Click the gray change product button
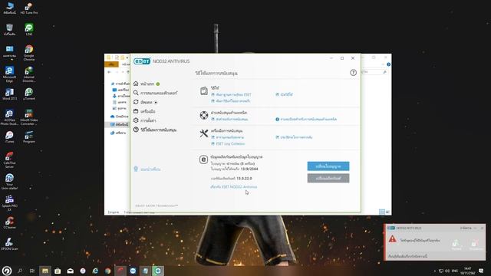 [x=328, y=179]
